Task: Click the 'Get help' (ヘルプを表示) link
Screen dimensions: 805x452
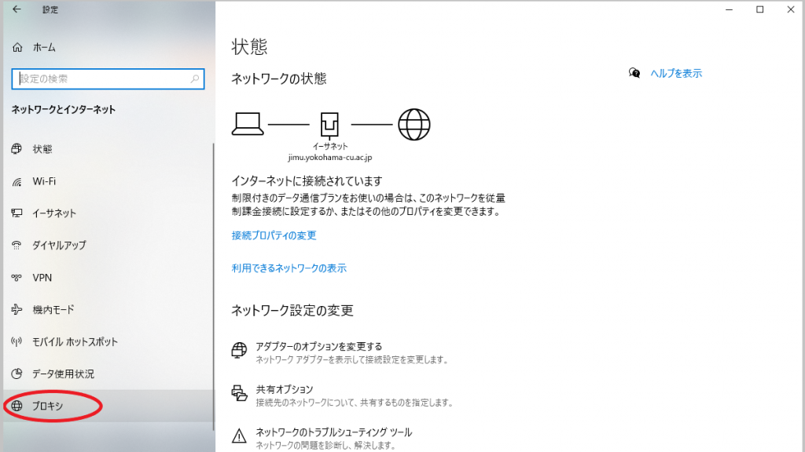Action: pyautogui.click(x=675, y=74)
